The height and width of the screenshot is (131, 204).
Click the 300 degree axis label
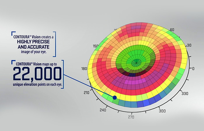tap(163, 111)
